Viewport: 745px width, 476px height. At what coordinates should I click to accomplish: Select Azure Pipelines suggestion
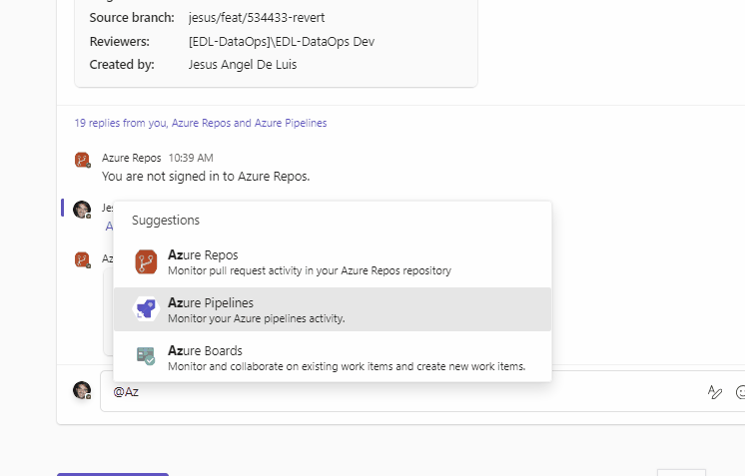[x=333, y=309]
